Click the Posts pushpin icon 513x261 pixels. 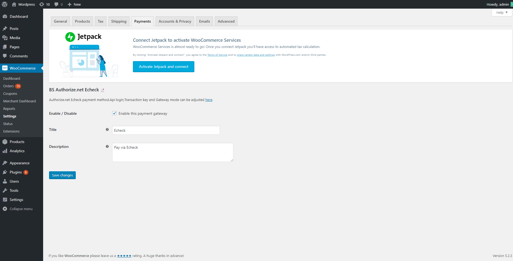click(5, 29)
